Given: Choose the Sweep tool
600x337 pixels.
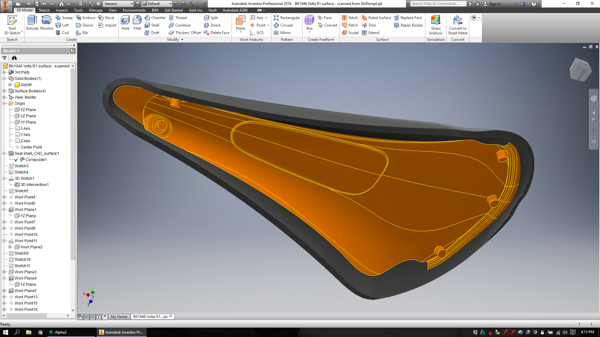Looking at the screenshot, I should [64, 18].
